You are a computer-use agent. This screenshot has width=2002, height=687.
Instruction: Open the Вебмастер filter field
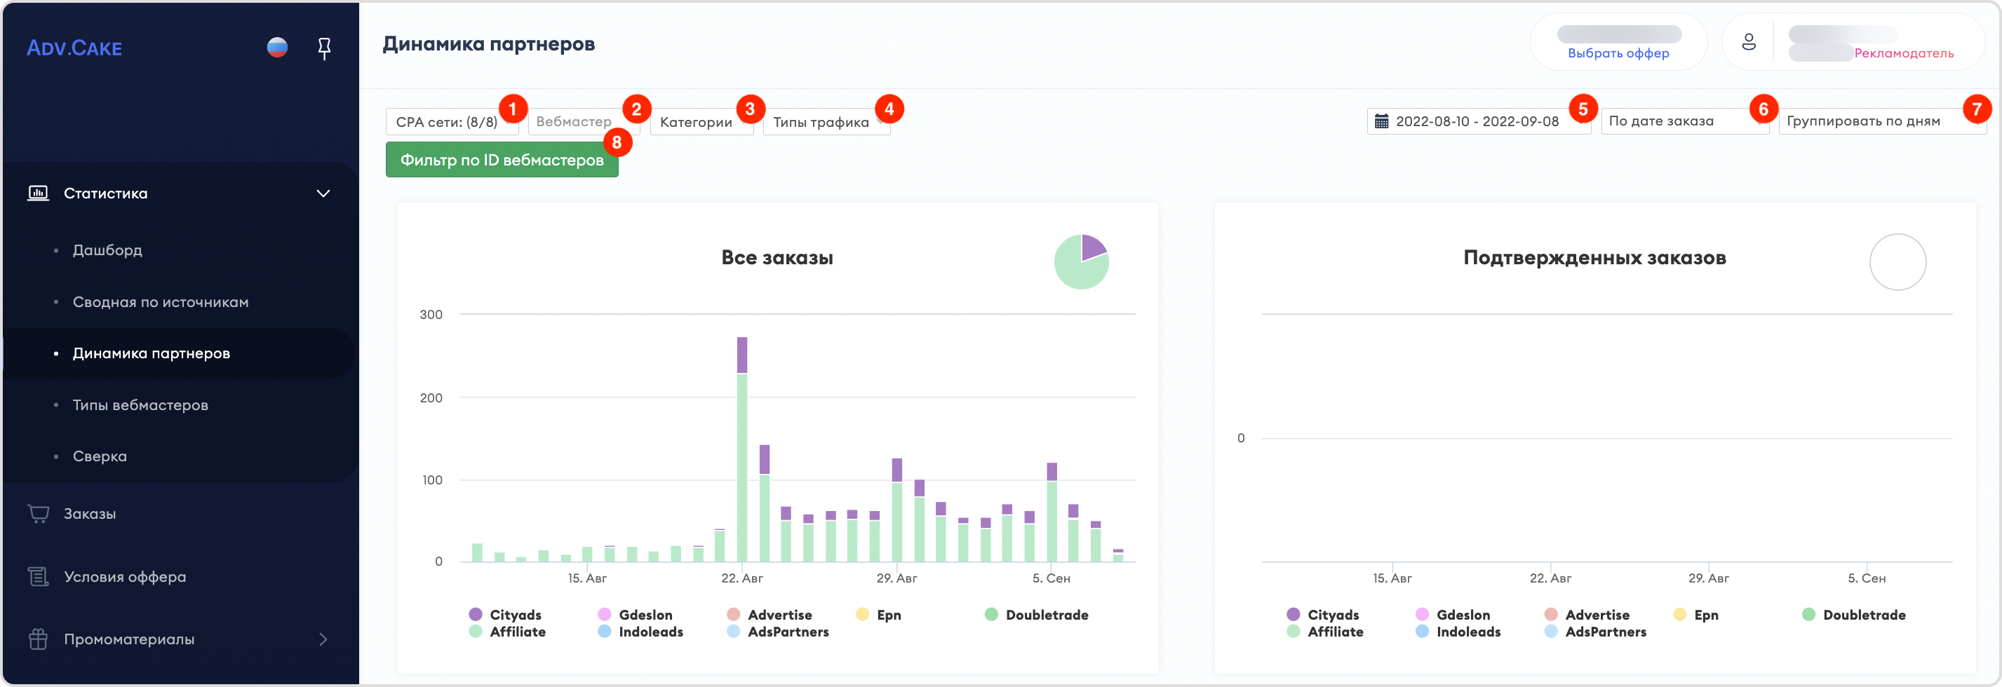[x=584, y=122]
